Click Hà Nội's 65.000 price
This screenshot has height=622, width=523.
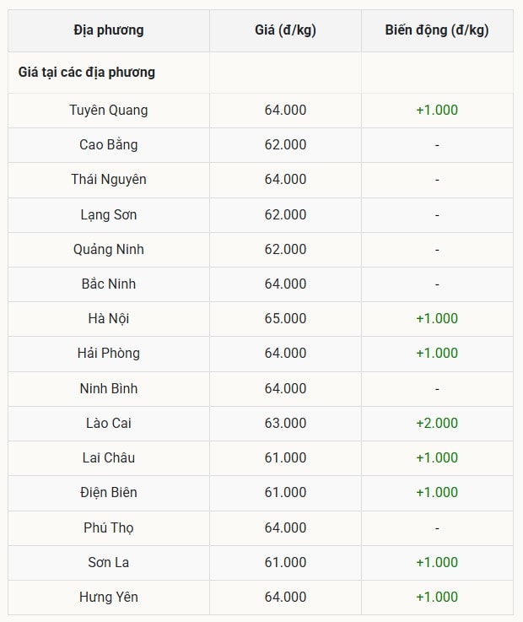[x=285, y=318]
